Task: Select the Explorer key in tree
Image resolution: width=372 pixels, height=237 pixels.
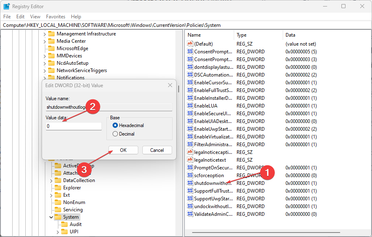Action: click(x=72, y=187)
